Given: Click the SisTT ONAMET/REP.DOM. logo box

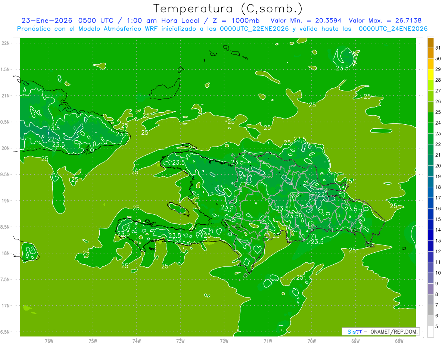Looking at the screenshot, I should point(380,331).
